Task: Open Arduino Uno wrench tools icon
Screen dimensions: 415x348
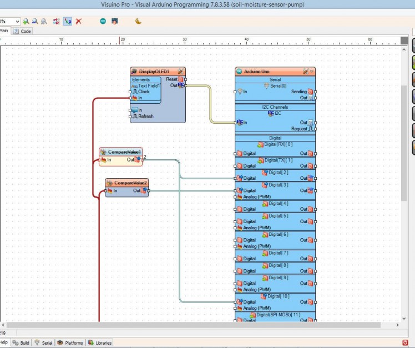Action: (305, 72)
